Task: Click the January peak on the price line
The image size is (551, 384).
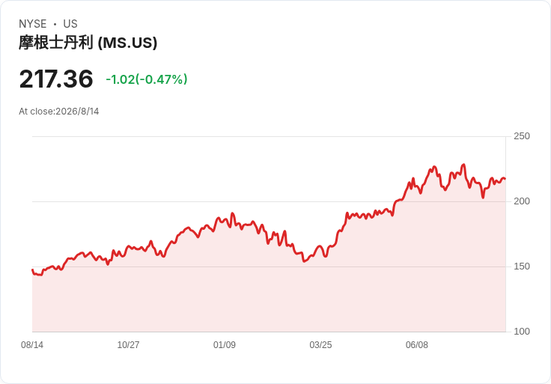Action: pyautogui.click(x=232, y=213)
